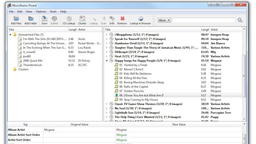Open the File menu
Viewport: 256px width, 144px height.
click(11, 11)
